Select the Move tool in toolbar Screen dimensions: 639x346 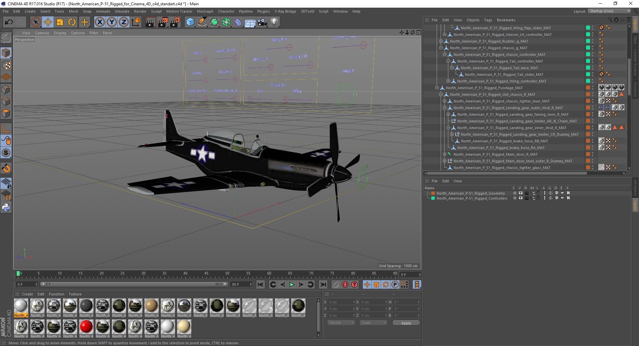[48, 22]
